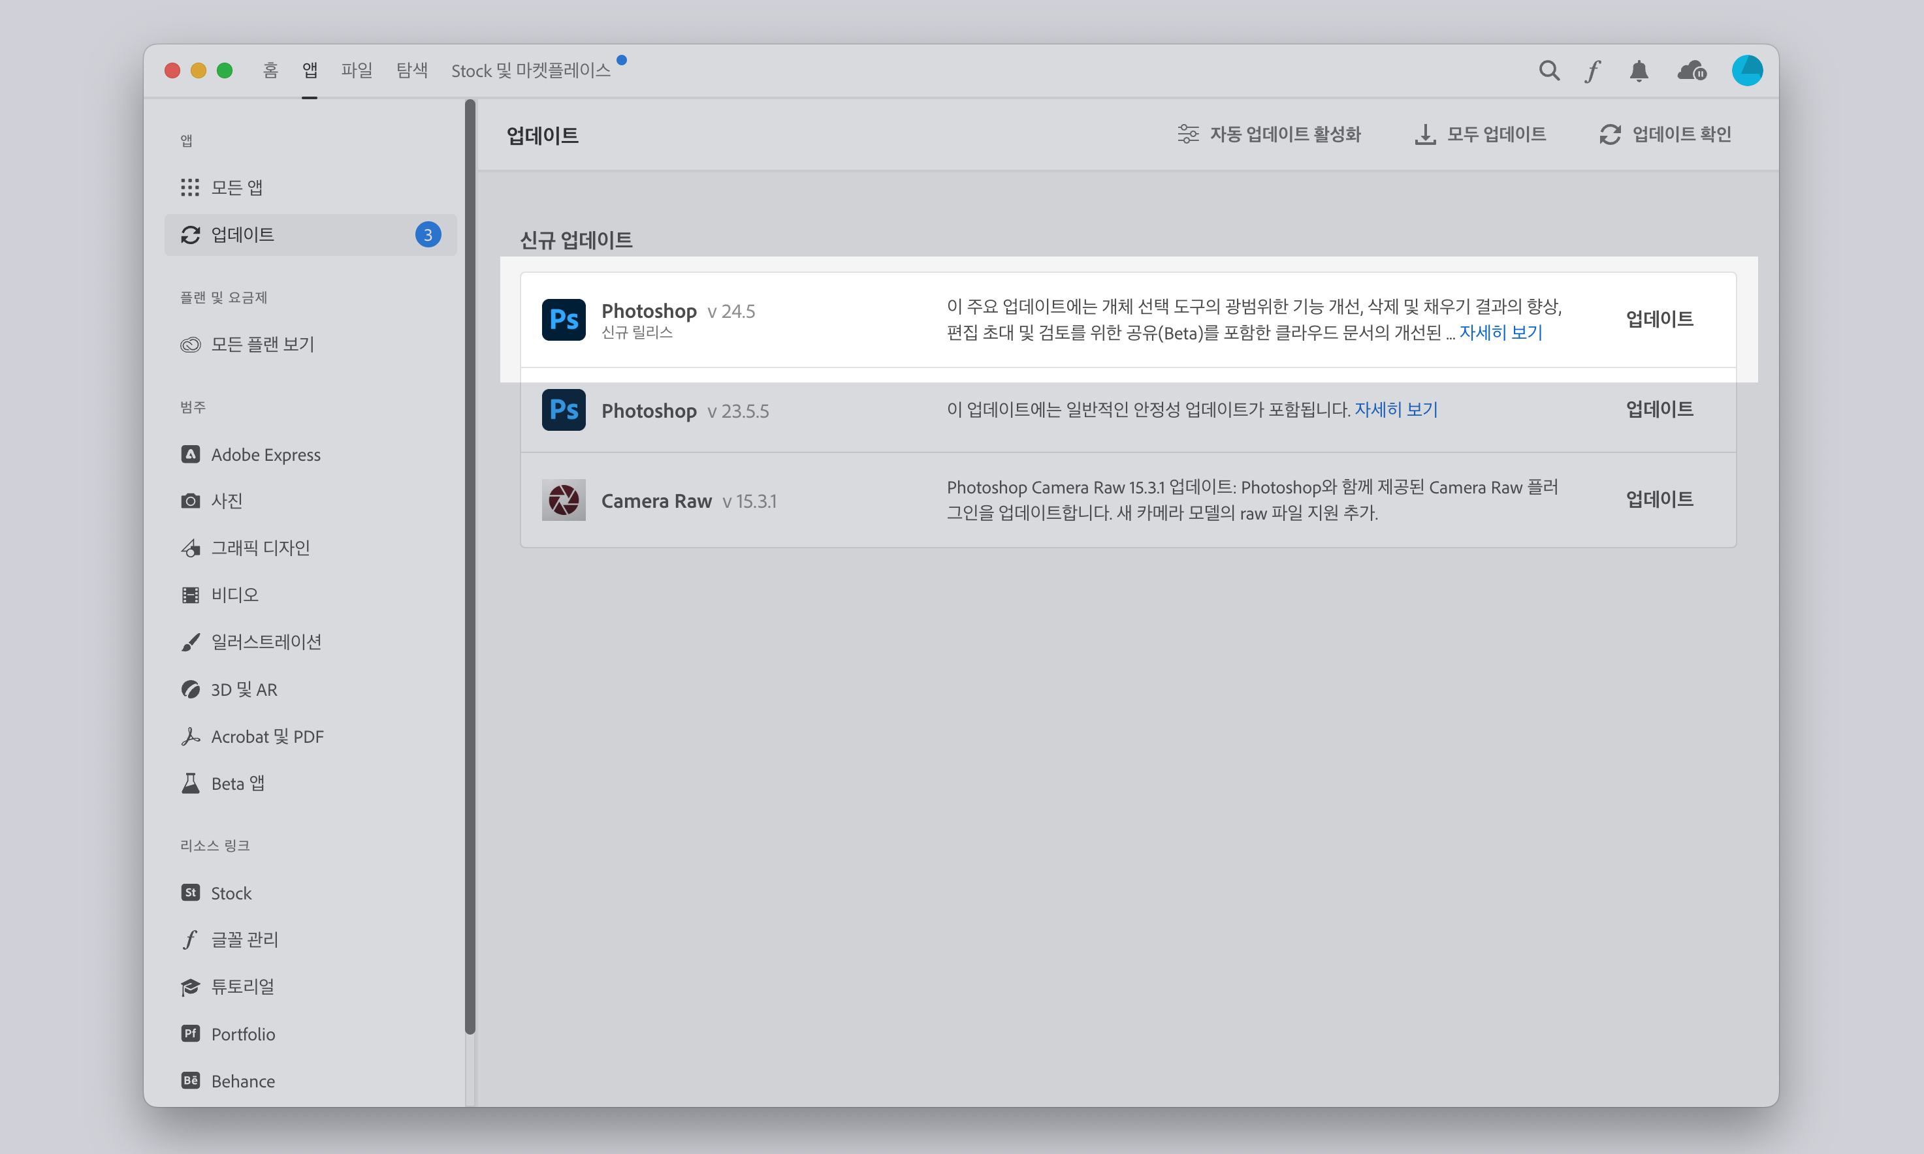Select 그래픽 디자인 category icon
This screenshot has width=1924, height=1154.
click(x=190, y=548)
